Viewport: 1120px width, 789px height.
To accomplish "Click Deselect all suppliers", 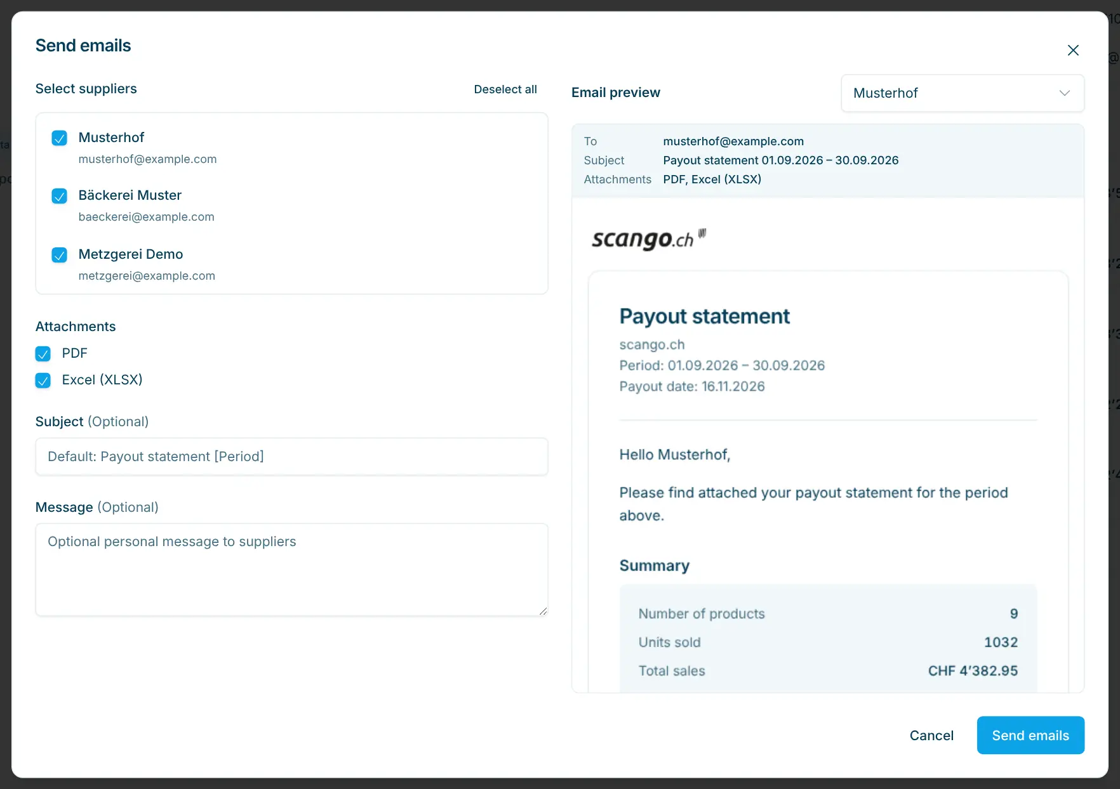I will tap(505, 89).
